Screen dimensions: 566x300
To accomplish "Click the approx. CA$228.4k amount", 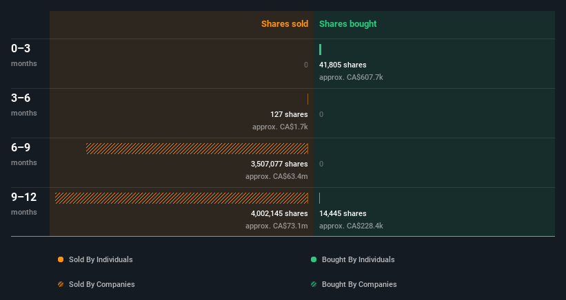I will [351, 226].
